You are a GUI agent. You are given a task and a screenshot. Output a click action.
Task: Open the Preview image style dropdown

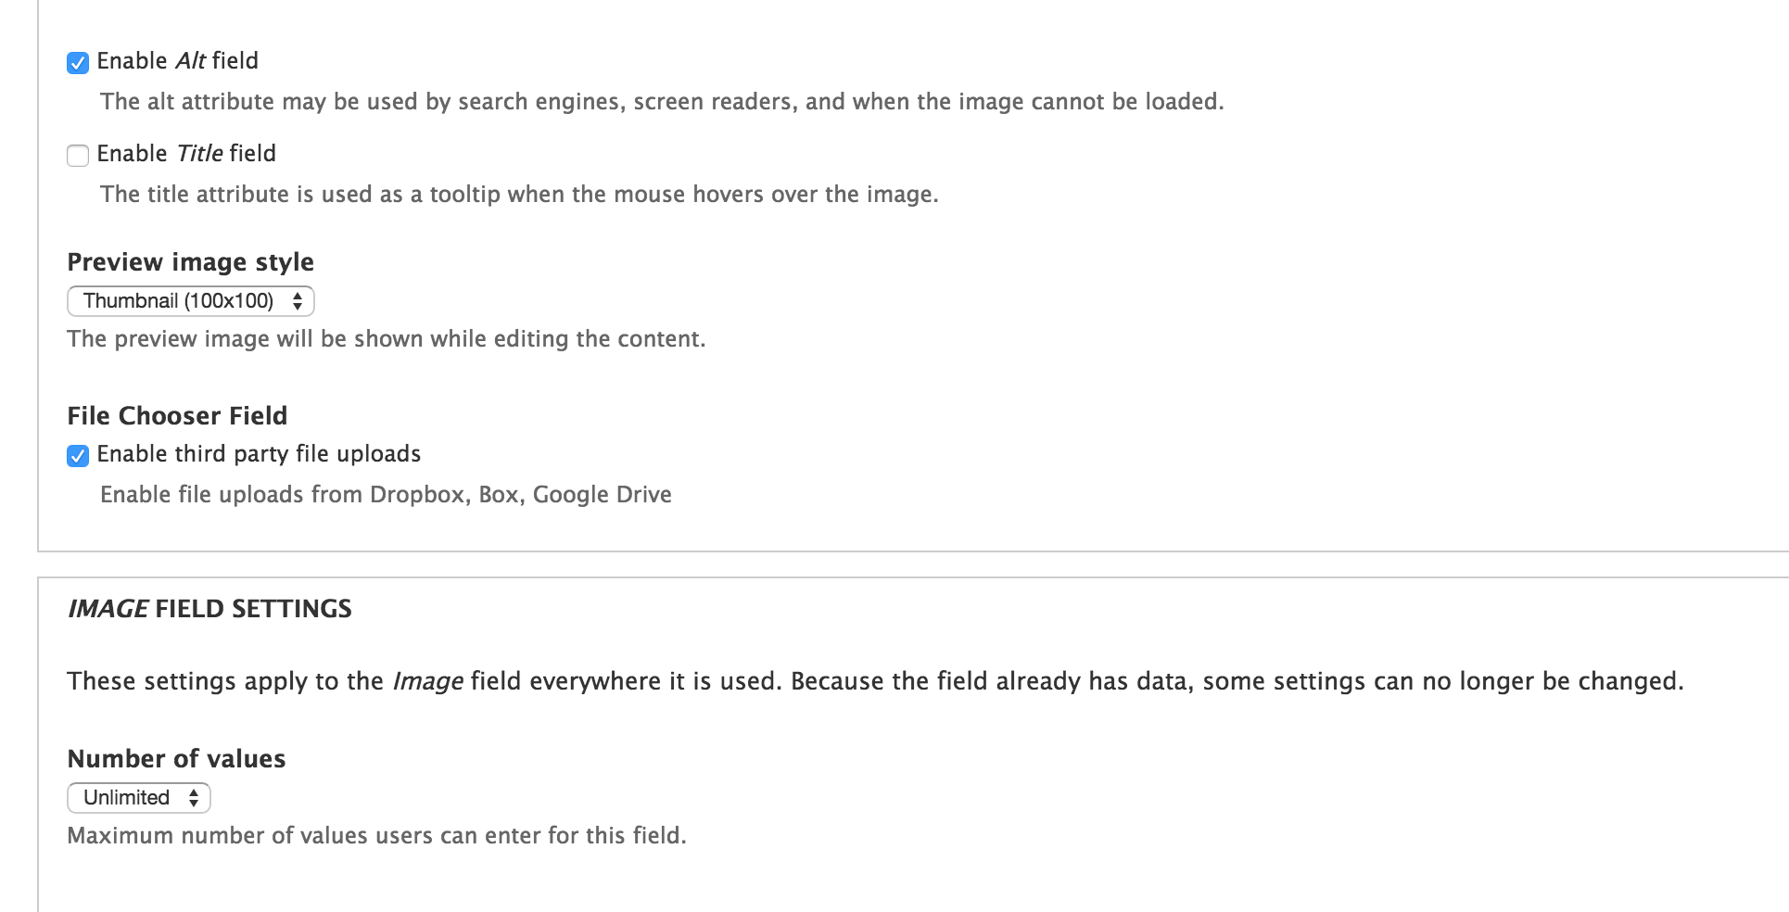point(190,300)
